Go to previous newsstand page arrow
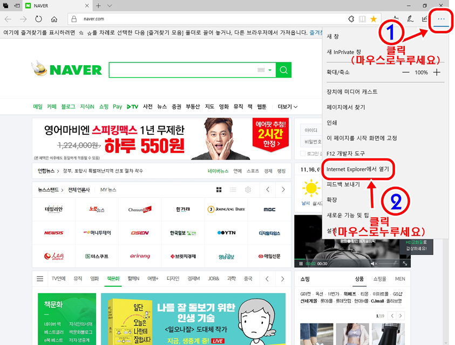 tap(268, 190)
